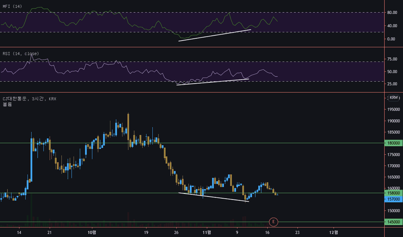Image resolution: width=403 pixels, height=237 pixels.
Task: Select the white trendline under the MFI line
Action: point(214,35)
